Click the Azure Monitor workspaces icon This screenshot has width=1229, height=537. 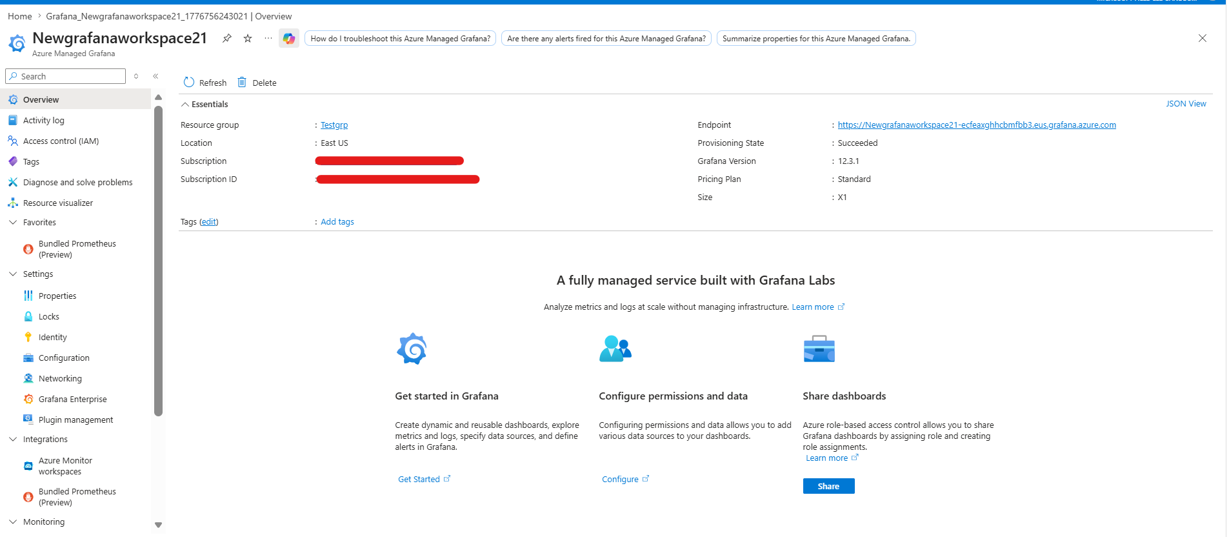click(28, 466)
